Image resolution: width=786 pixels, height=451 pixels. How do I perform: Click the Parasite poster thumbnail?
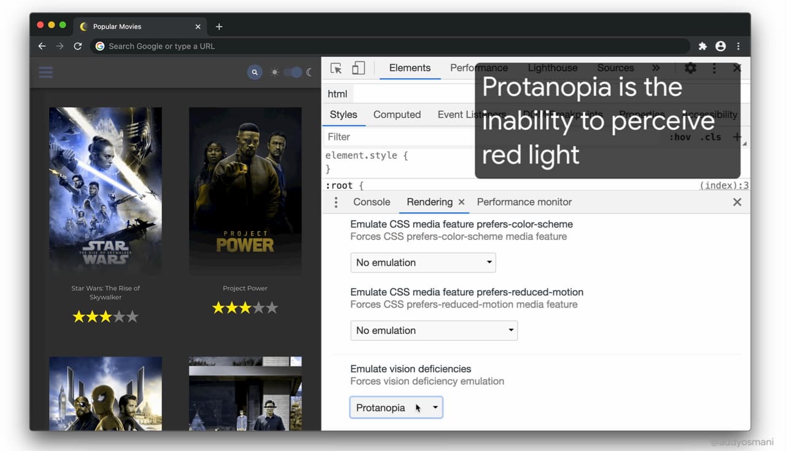pyautogui.click(x=245, y=393)
